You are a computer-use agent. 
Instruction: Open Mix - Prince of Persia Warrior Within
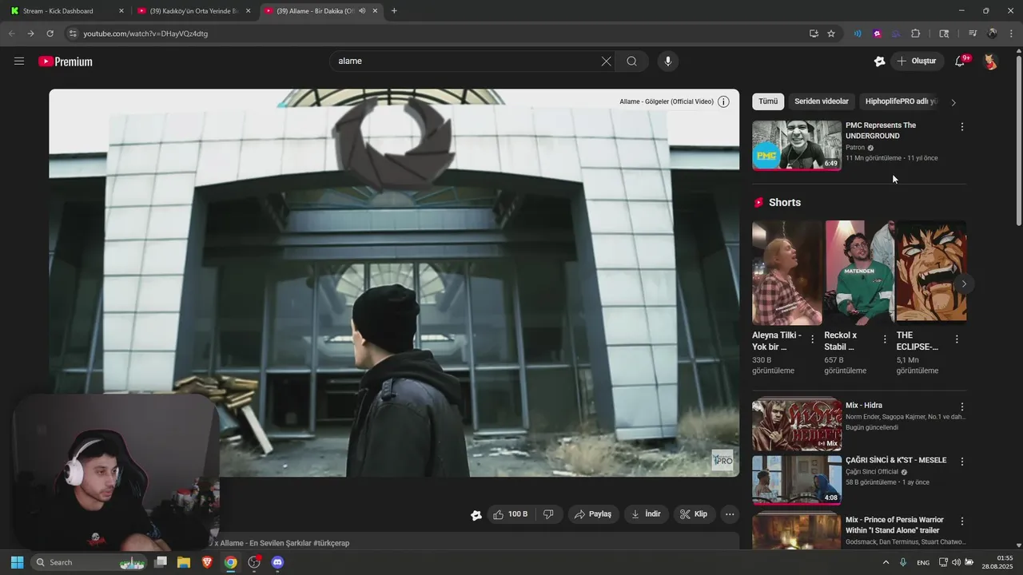pyautogui.click(x=894, y=525)
